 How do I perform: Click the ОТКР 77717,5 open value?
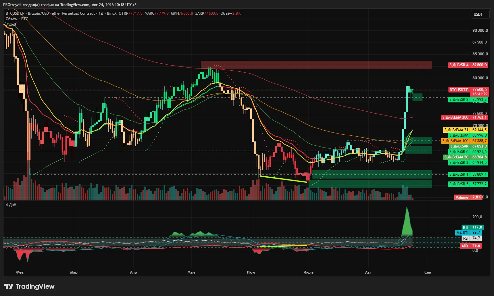point(131,13)
